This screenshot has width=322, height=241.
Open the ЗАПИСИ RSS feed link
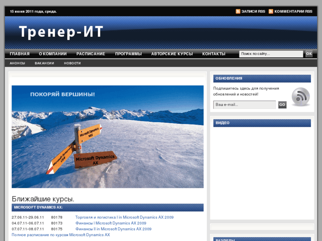253,11
